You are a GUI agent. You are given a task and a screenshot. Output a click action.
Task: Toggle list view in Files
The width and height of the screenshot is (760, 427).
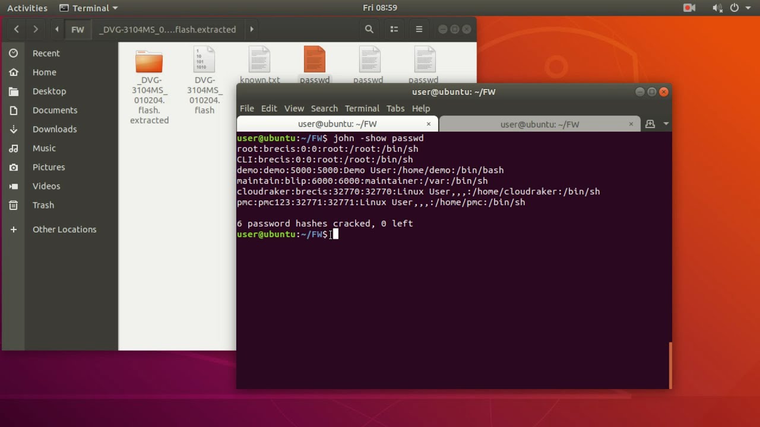[x=394, y=29]
